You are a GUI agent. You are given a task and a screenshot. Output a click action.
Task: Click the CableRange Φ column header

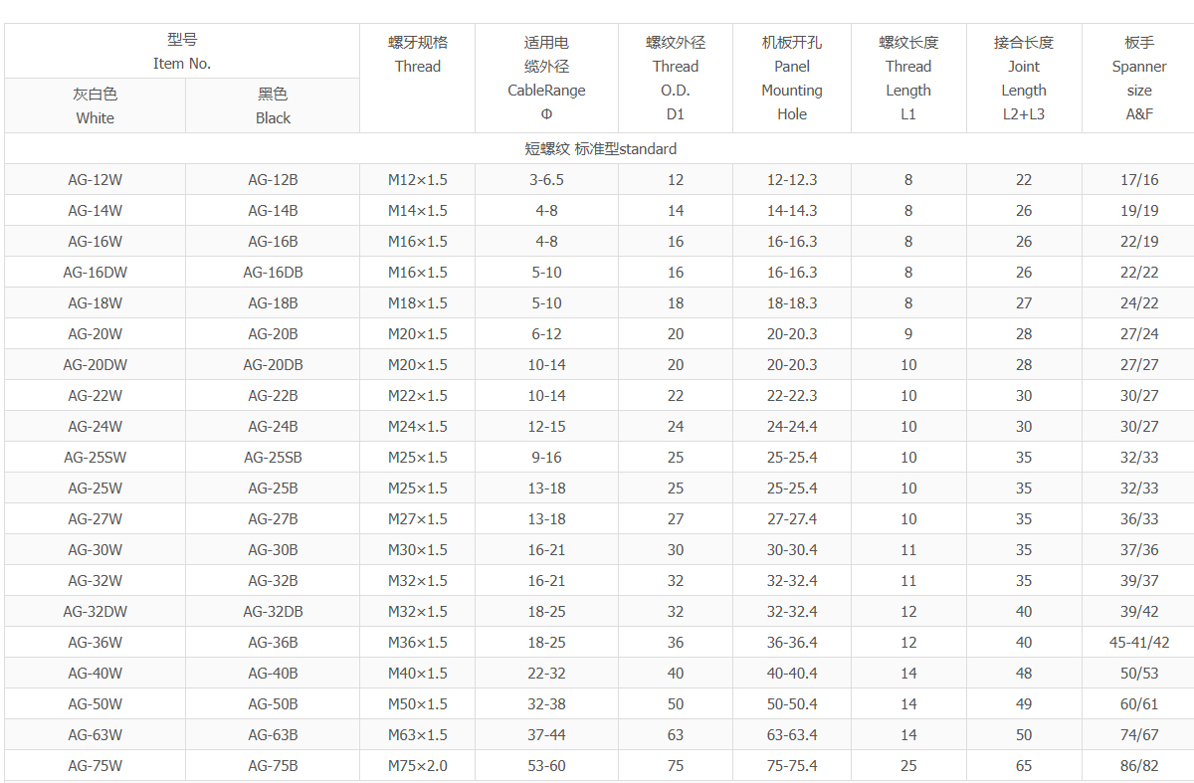tap(546, 79)
